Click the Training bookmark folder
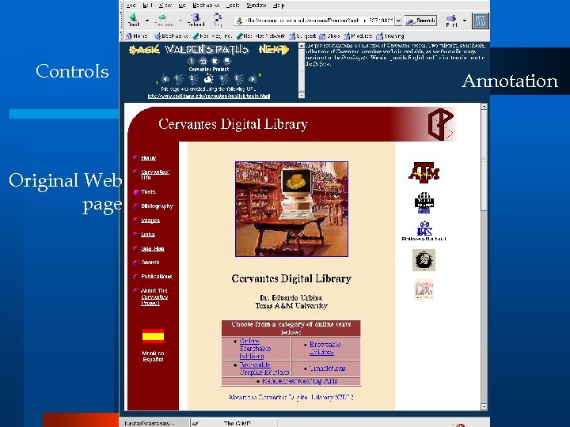 coord(390,36)
